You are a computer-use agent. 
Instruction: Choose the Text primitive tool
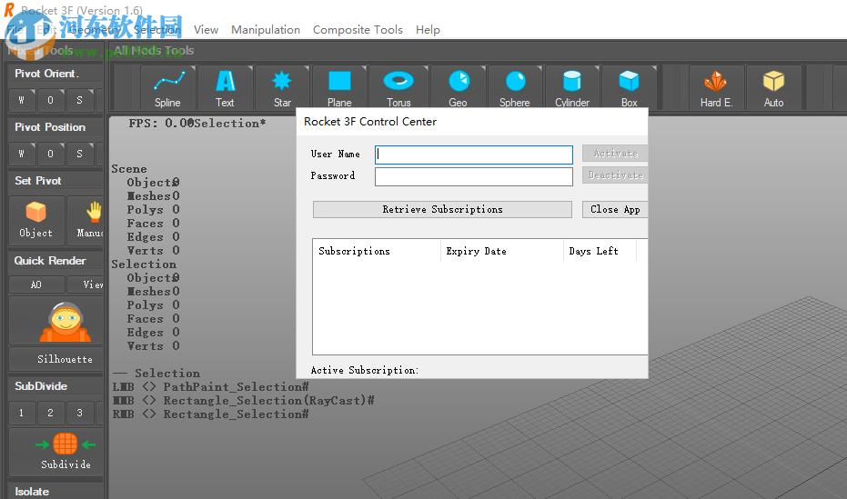tap(225, 87)
